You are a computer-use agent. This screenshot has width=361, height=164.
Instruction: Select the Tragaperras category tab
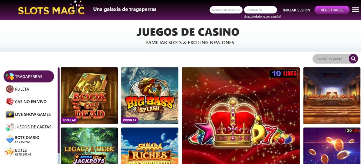pos(29,76)
